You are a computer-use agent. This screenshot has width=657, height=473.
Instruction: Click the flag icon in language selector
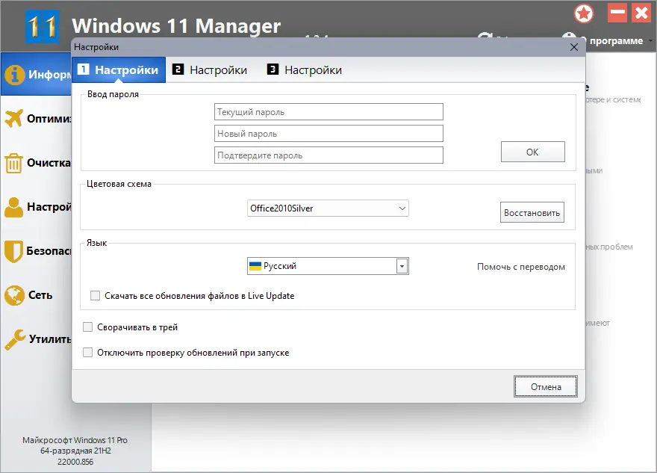click(x=255, y=266)
